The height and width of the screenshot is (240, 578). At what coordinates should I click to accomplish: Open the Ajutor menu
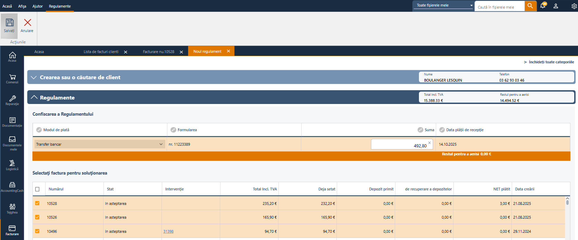tap(38, 6)
